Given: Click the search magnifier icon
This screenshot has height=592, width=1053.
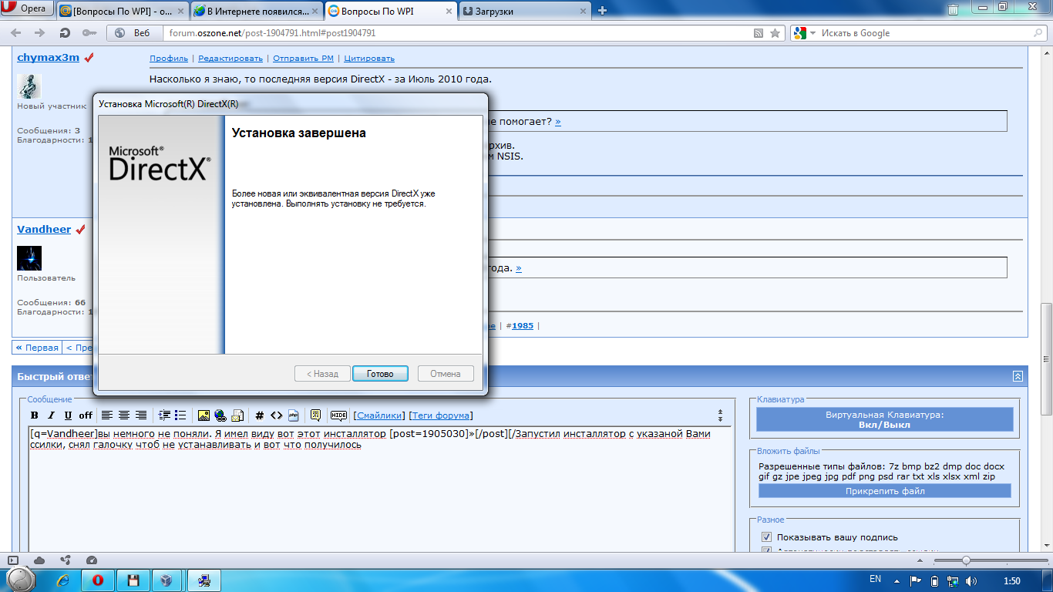Looking at the screenshot, I should click(x=1037, y=33).
